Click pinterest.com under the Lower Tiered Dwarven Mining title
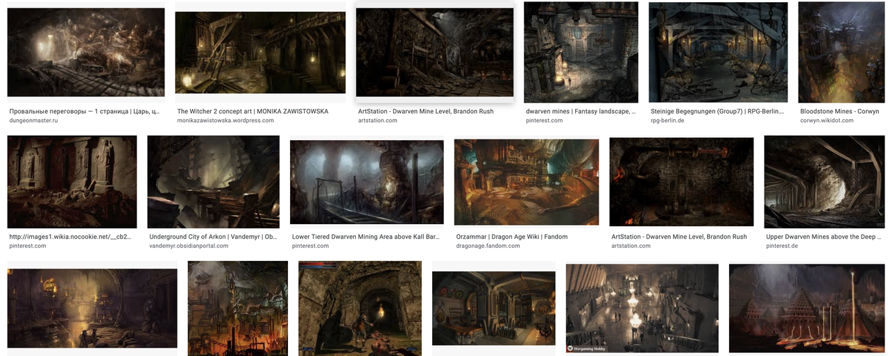Screen dimensions: 888x356 (x=310, y=246)
